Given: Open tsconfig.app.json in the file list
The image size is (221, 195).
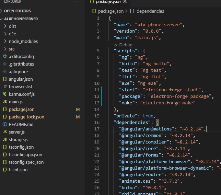Looking at the screenshot, I should coord(25,155).
